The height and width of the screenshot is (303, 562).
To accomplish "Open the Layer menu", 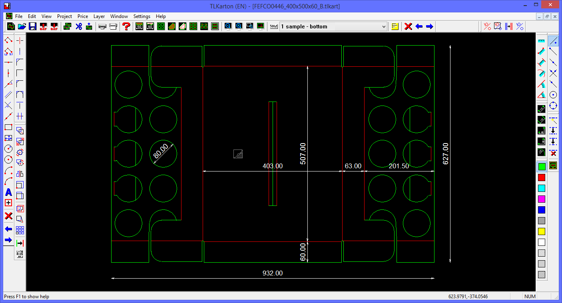I will click(x=99, y=16).
